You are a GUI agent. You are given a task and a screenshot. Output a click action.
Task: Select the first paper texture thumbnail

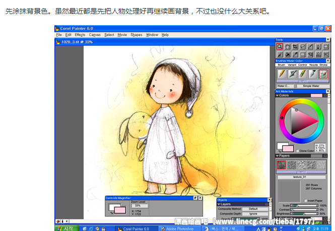pos(282,165)
